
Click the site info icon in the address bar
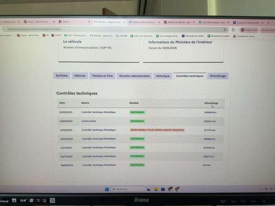4,29
